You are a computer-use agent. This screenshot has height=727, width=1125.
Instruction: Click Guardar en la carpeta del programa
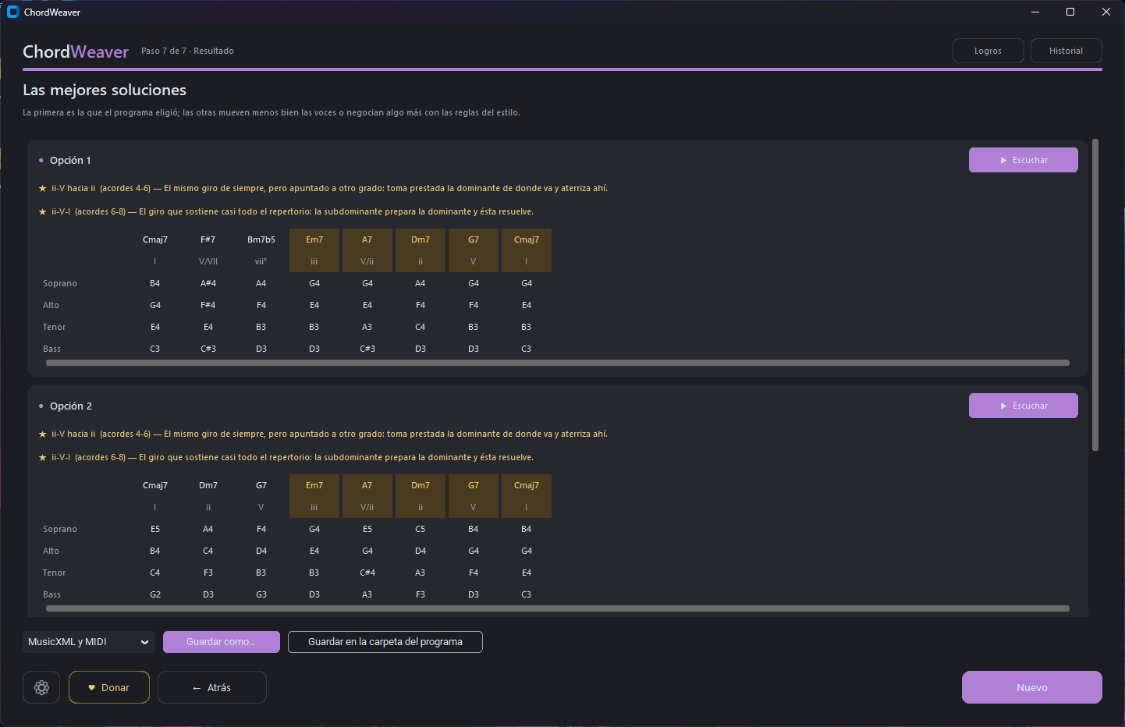pos(385,642)
